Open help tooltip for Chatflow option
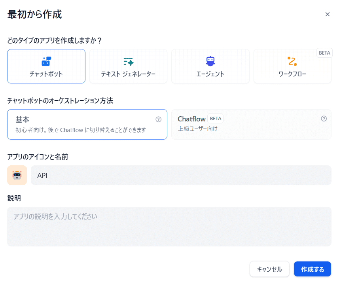 (324, 119)
